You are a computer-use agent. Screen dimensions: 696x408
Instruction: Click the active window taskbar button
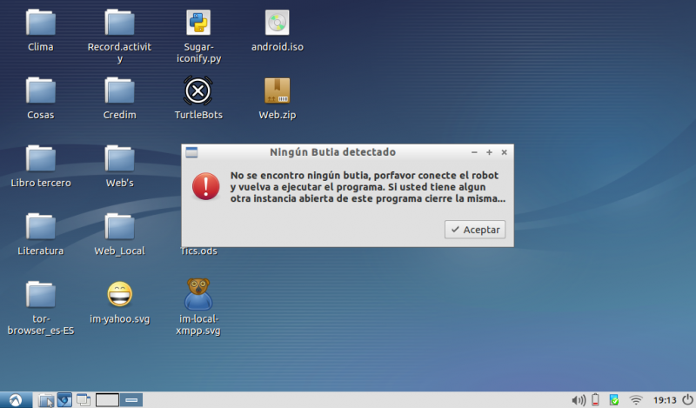(x=131, y=400)
